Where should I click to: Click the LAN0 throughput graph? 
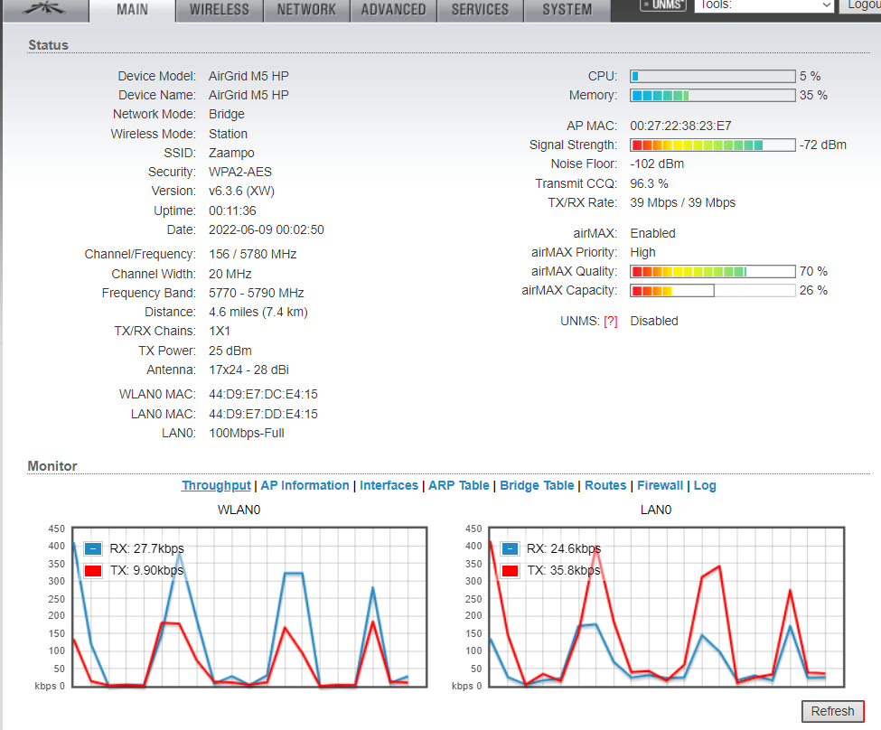(x=666, y=607)
